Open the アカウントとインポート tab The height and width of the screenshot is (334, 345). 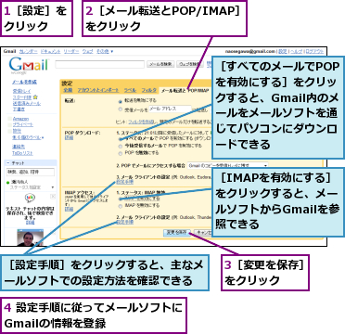pos(98,90)
